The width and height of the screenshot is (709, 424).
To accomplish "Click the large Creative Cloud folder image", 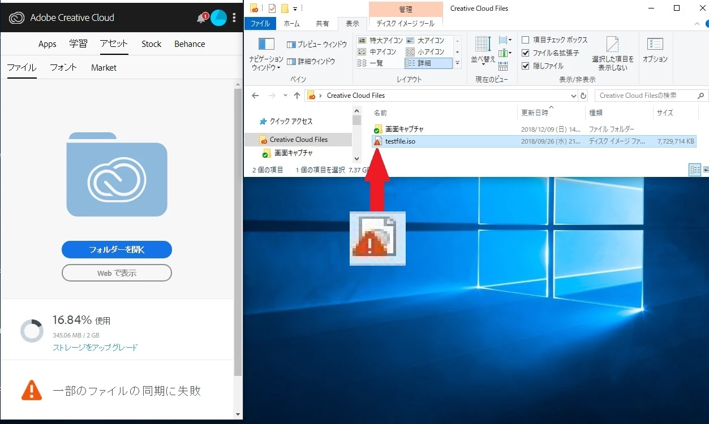I will click(x=117, y=175).
